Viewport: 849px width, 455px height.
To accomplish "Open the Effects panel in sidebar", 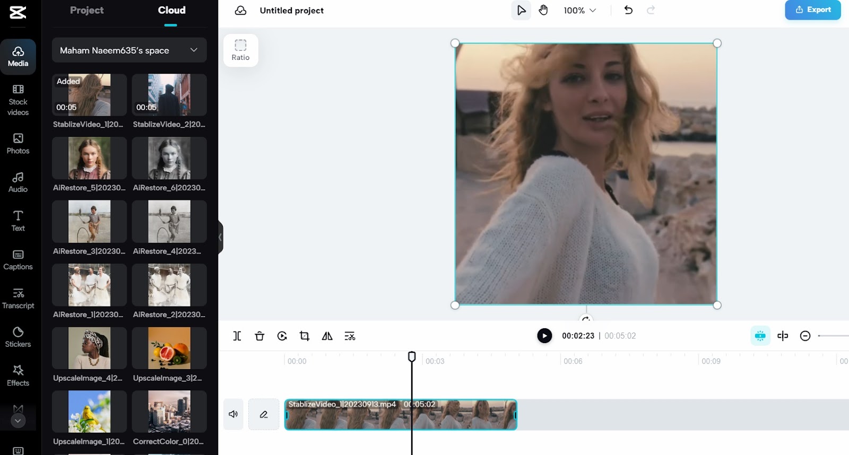I will (x=18, y=375).
